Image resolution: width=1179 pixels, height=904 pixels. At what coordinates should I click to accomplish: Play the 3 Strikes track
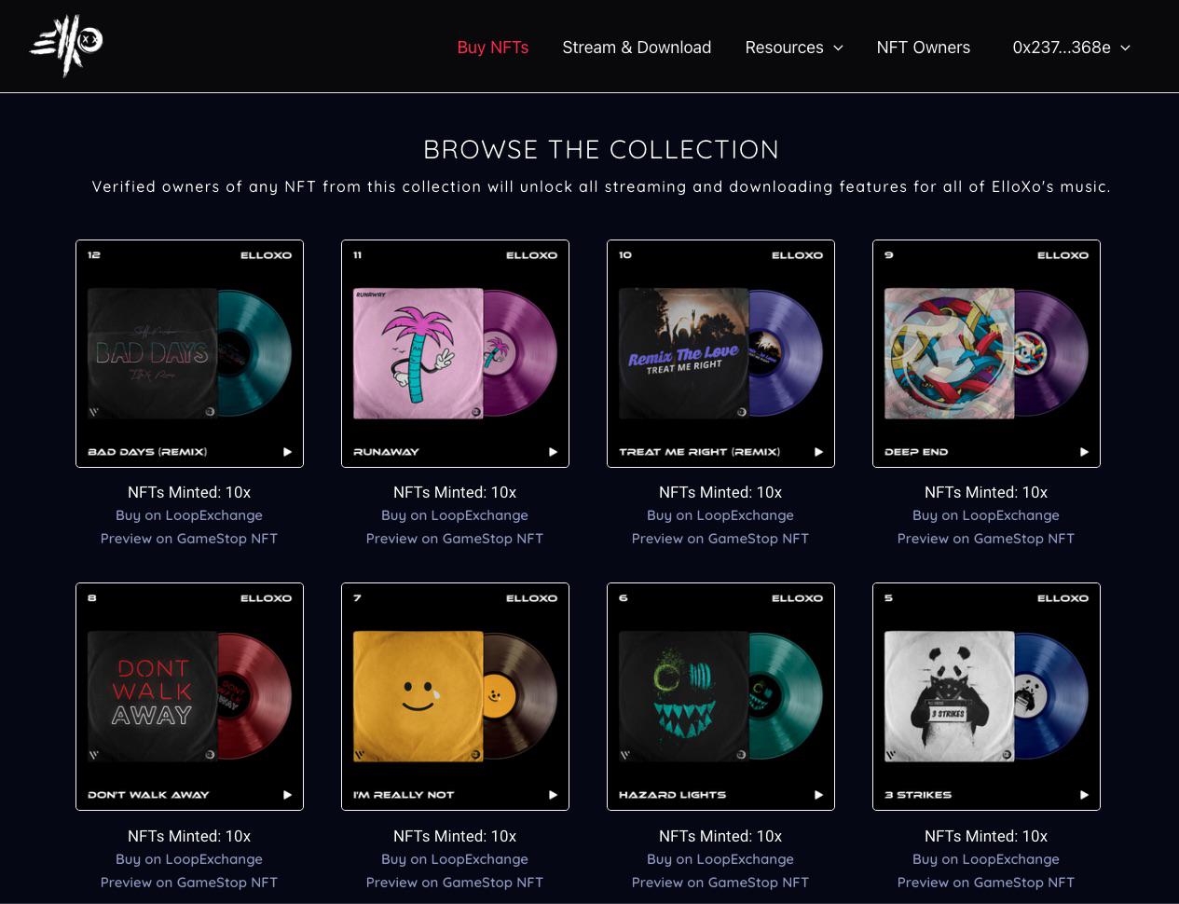tap(1084, 795)
